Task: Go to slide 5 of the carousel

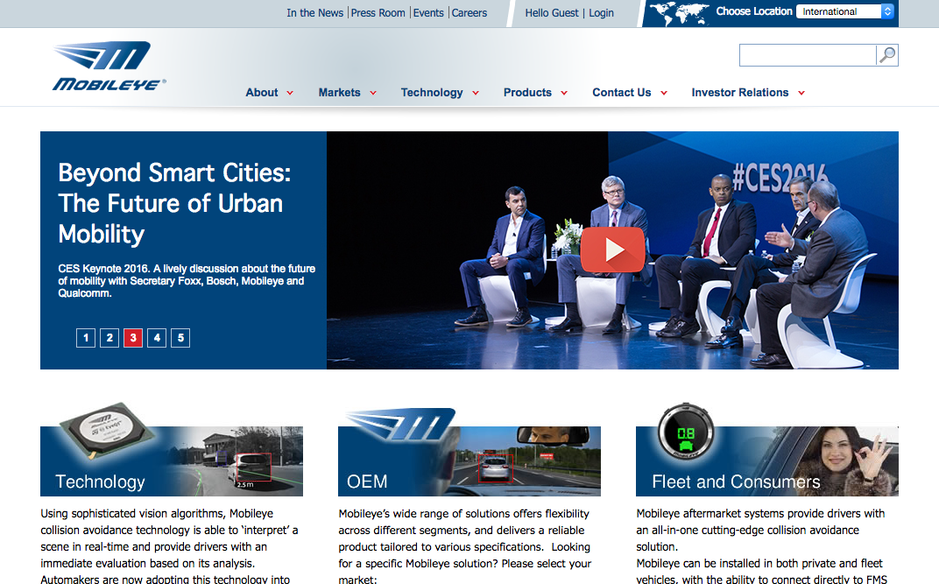Action: pyautogui.click(x=180, y=338)
